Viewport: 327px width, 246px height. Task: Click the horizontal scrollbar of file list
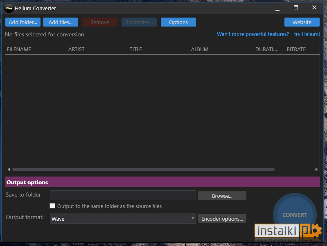pyautogui.click(x=144, y=169)
